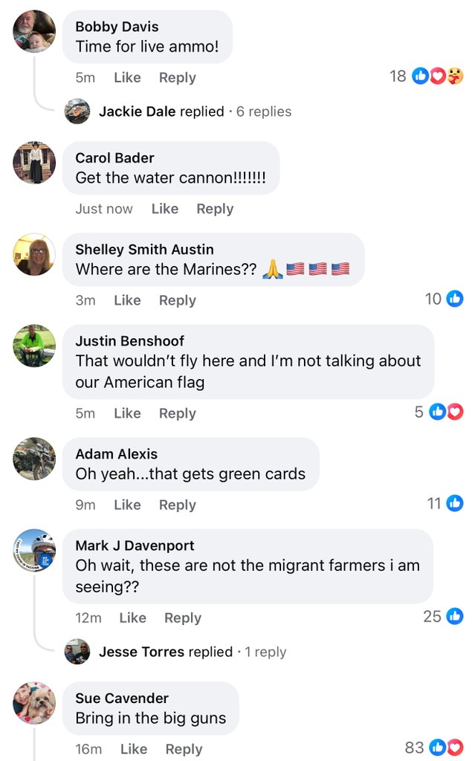View reactions on Justin Benshoof's comment
Screen dimensions: 472x761
click(439, 412)
